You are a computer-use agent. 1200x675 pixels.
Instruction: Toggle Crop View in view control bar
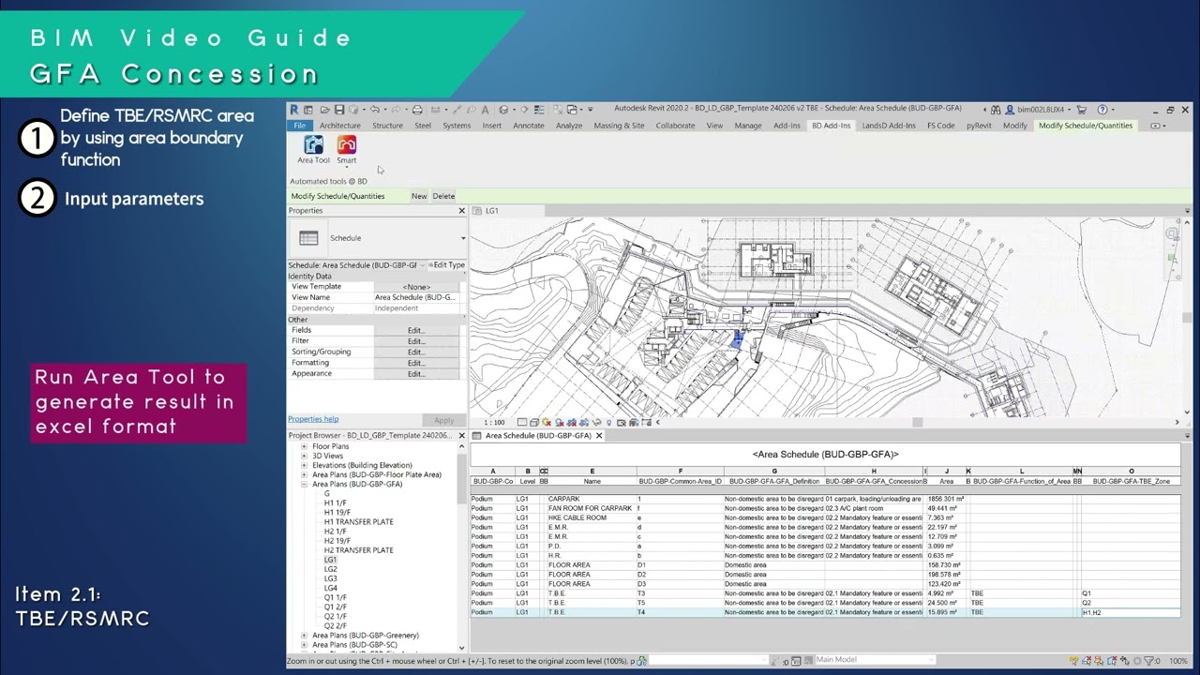click(571, 423)
